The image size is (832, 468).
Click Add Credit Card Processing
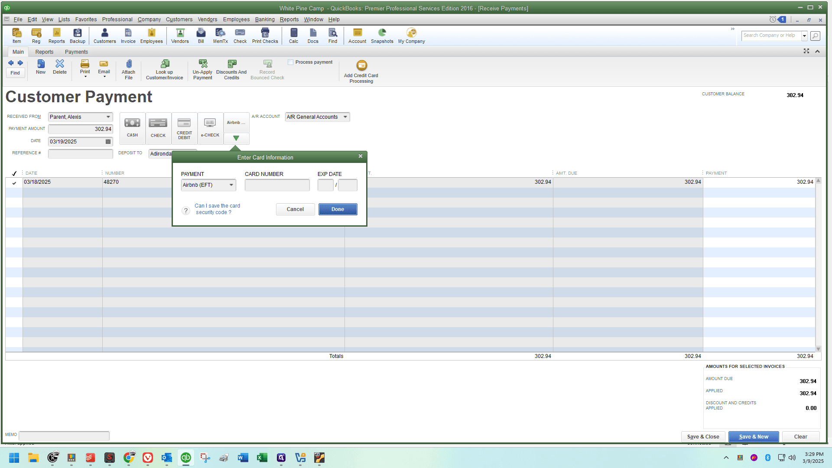click(361, 72)
